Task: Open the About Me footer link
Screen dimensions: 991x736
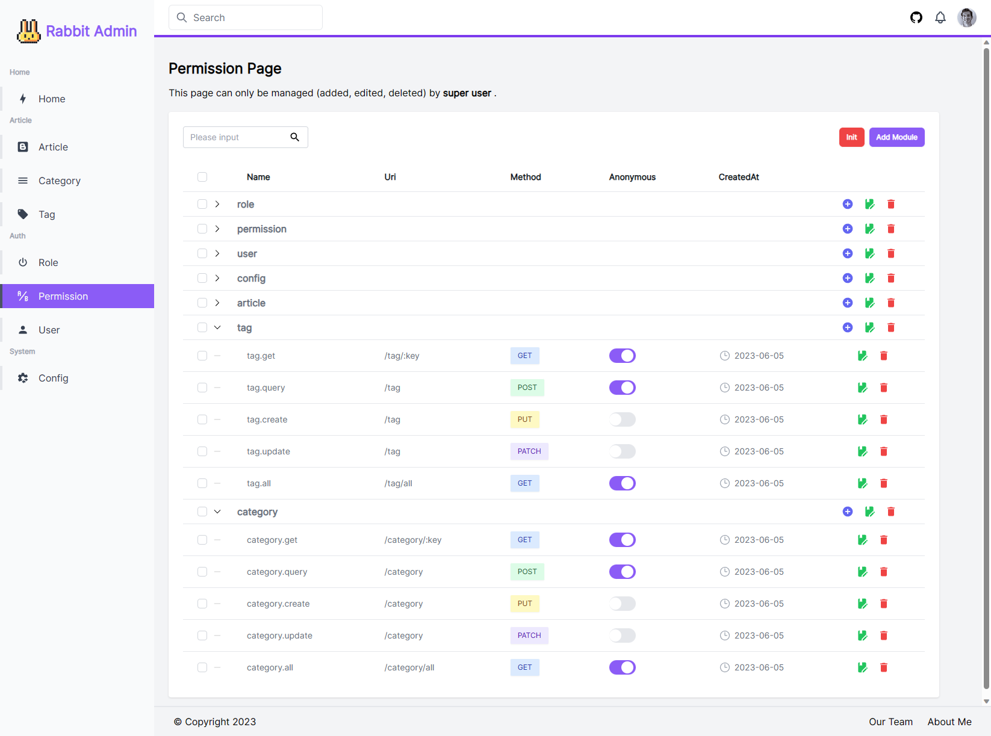Action: click(949, 722)
